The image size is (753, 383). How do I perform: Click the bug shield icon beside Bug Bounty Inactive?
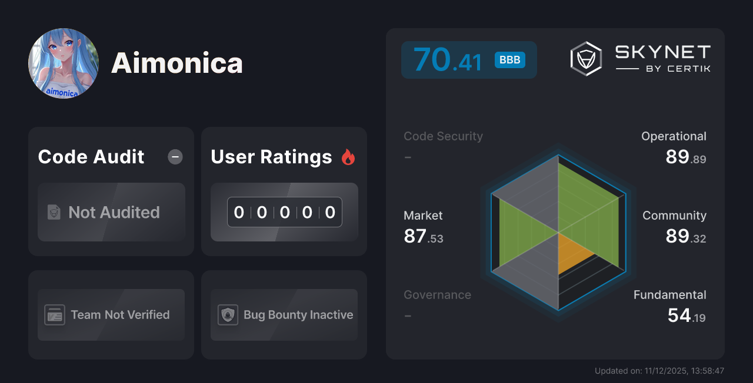228,315
